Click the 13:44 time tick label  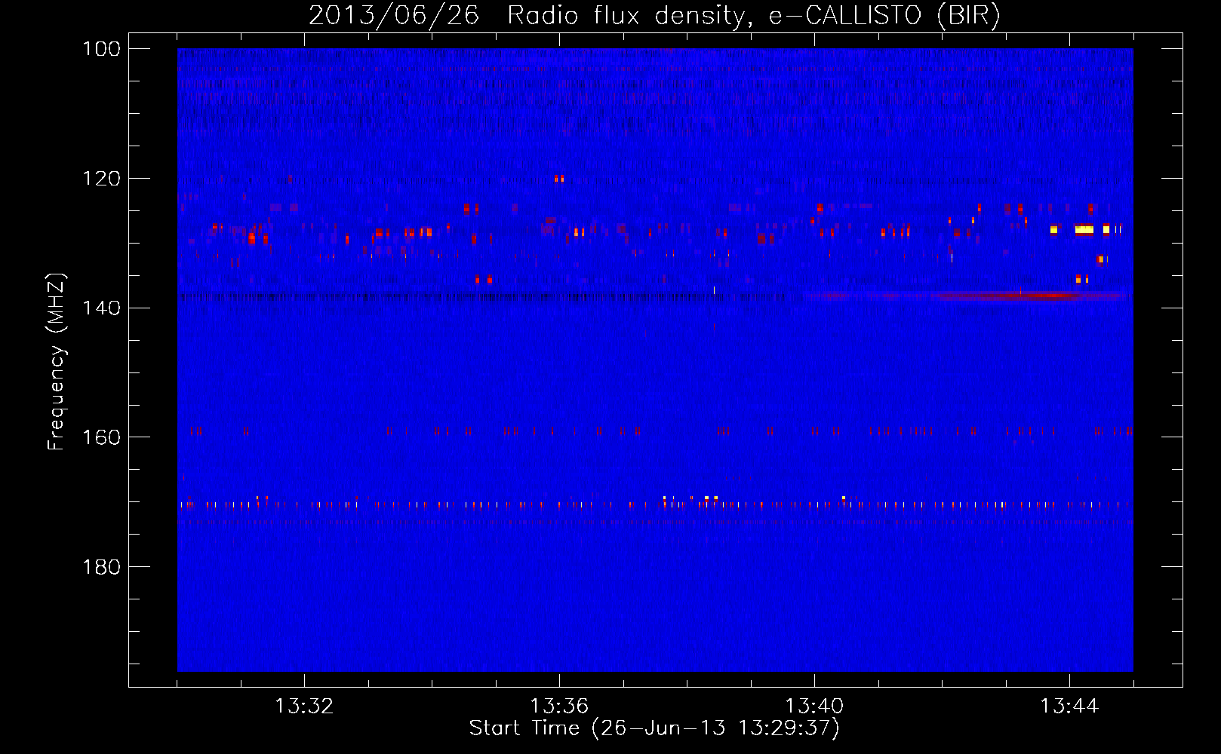coord(1069,706)
